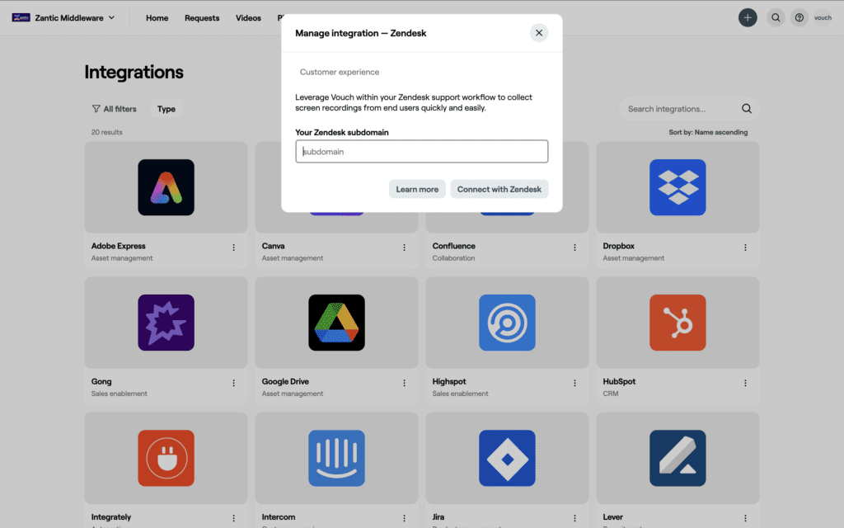Click the Dropbox card title
The height and width of the screenshot is (528, 844).
click(x=618, y=246)
